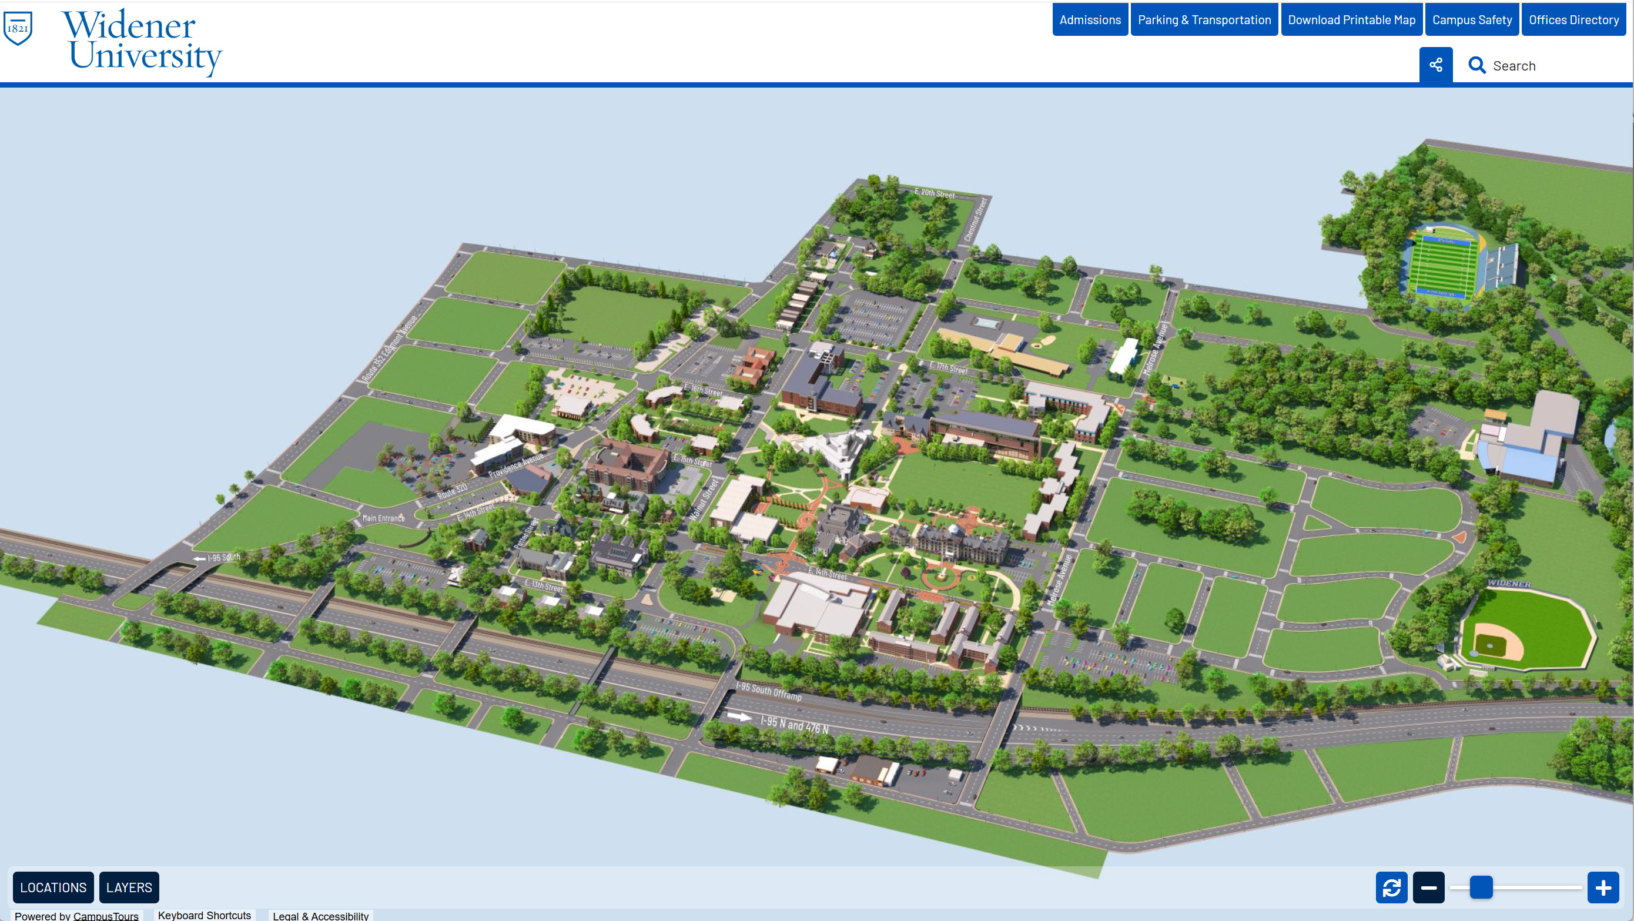The width and height of the screenshot is (1634, 921).
Task: Open Legal & Accessibility
Action: coord(320,915)
